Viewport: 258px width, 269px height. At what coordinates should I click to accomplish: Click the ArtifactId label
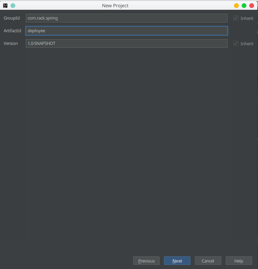(x=12, y=31)
